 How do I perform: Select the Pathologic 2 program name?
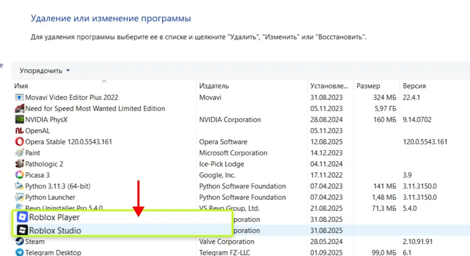click(44, 164)
